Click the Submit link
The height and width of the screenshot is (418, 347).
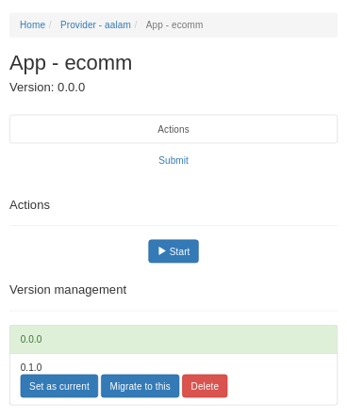[173, 160]
